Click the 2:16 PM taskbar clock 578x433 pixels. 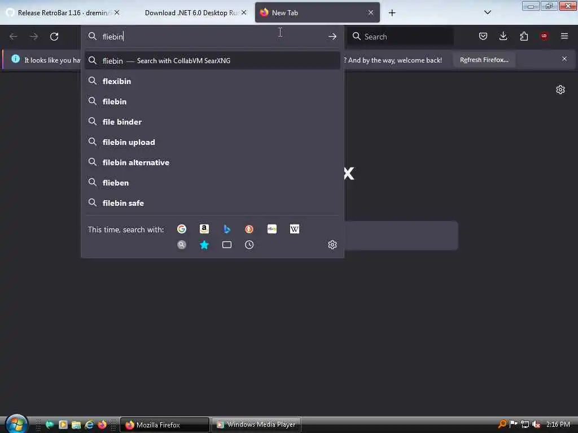pyautogui.click(x=558, y=425)
